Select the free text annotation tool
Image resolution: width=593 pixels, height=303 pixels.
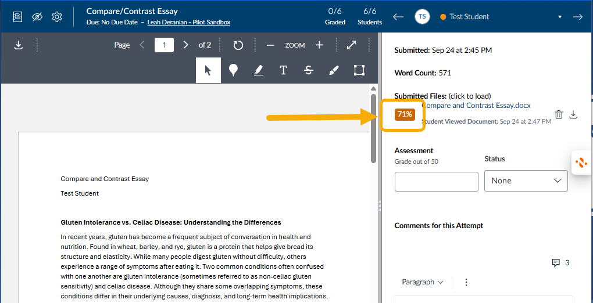pyautogui.click(x=283, y=70)
